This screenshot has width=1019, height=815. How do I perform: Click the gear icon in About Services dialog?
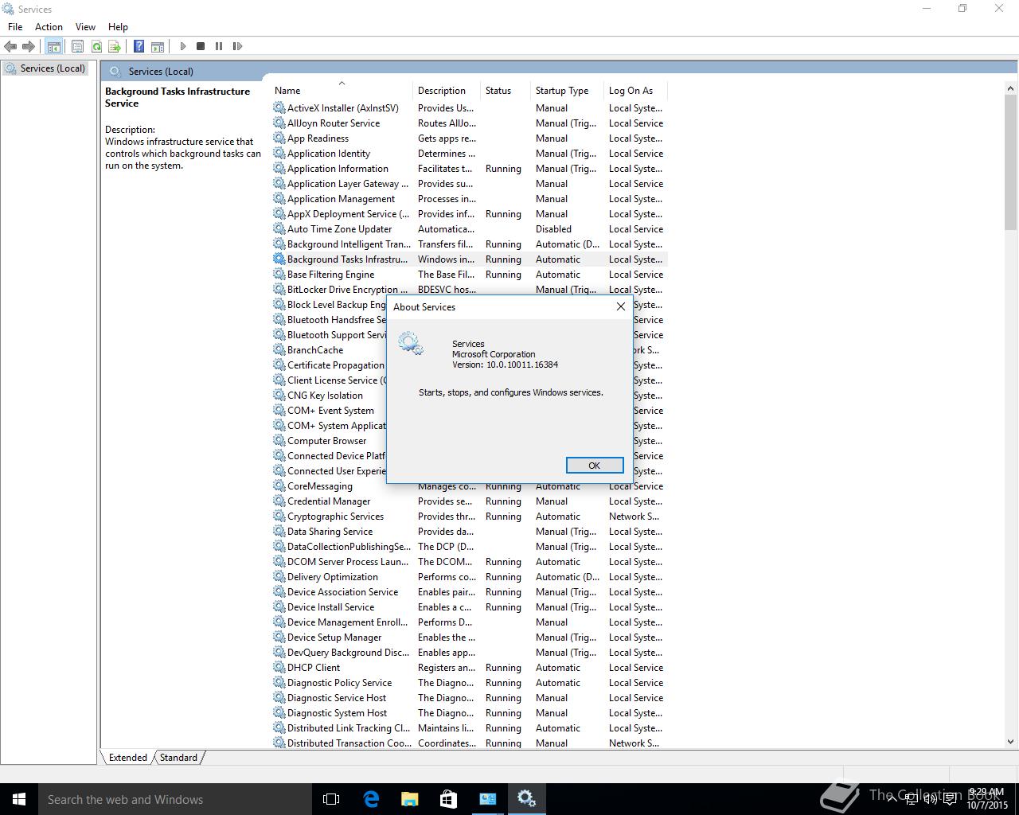pos(411,344)
